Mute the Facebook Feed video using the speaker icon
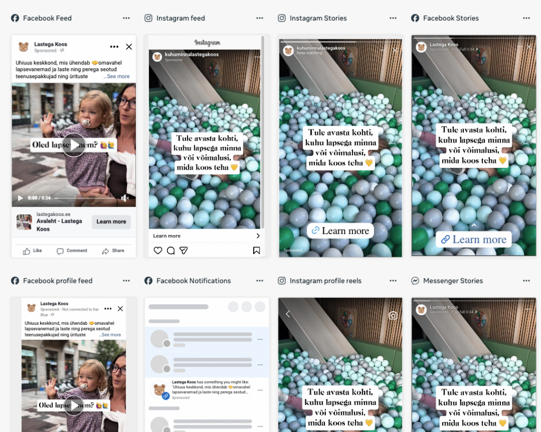Screen dimensions: 541x432 tap(124, 198)
